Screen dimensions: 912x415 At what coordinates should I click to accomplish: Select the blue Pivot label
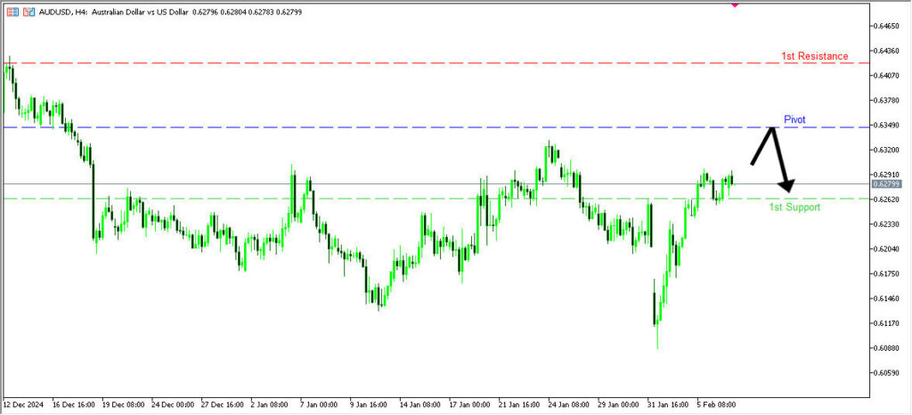click(794, 119)
